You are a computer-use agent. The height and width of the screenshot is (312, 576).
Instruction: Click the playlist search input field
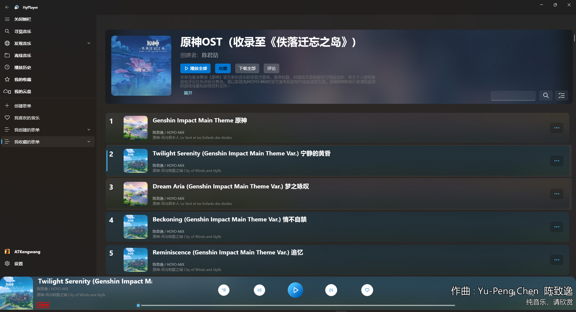[513, 95]
